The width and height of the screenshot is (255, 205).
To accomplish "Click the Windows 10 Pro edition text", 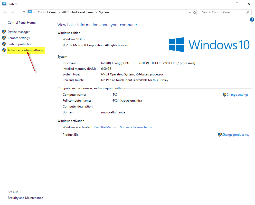I will (73, 39).
